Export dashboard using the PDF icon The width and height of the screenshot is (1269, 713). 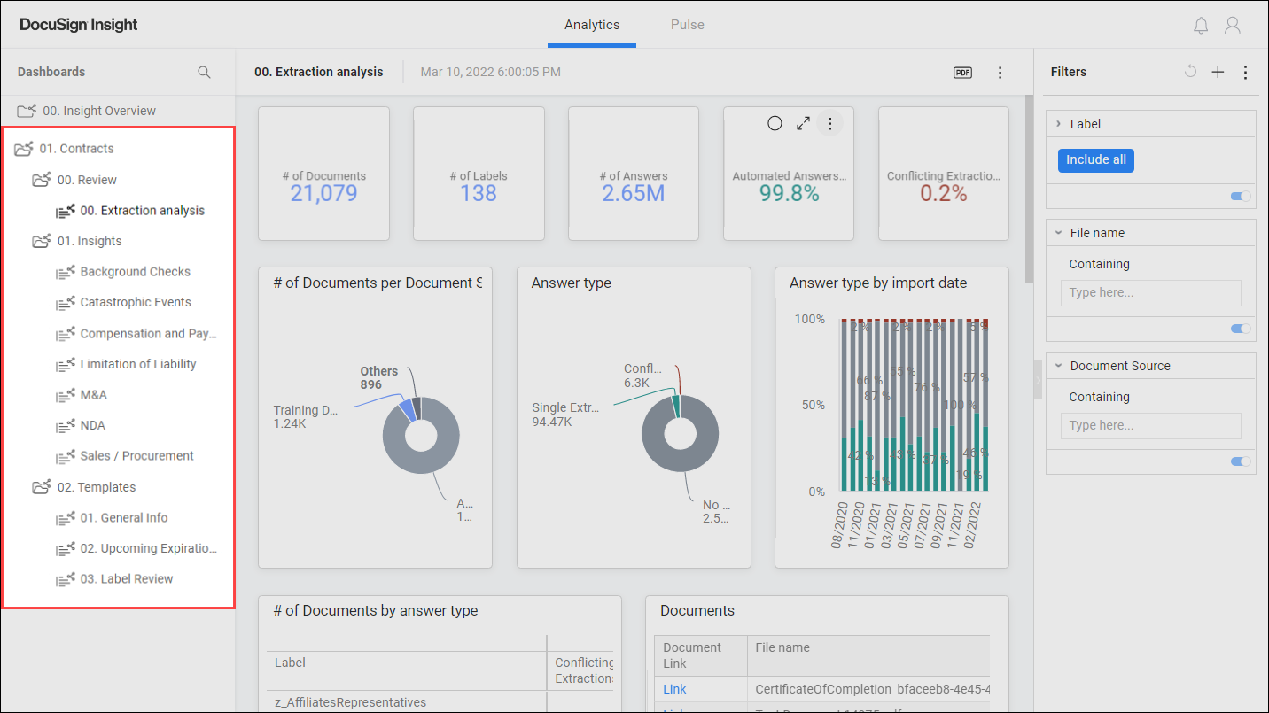pyautogui.click(x=962, y=73)
